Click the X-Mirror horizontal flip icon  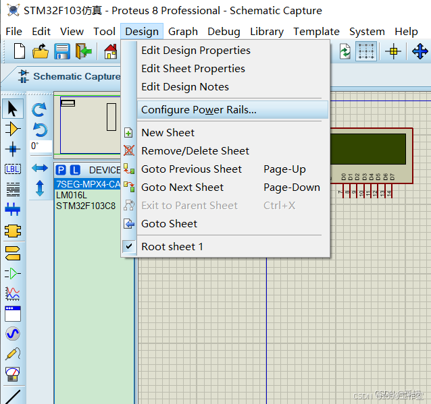[40, 168]
